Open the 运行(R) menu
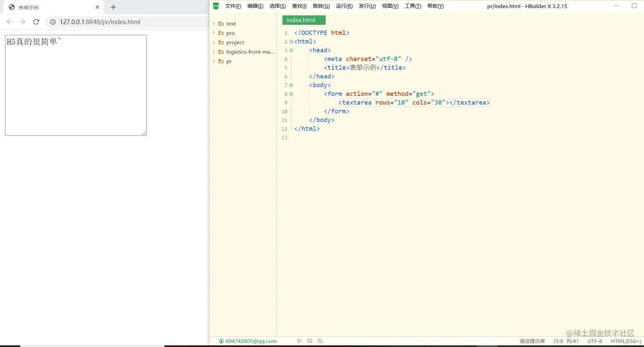 click(x=344, y=6)
